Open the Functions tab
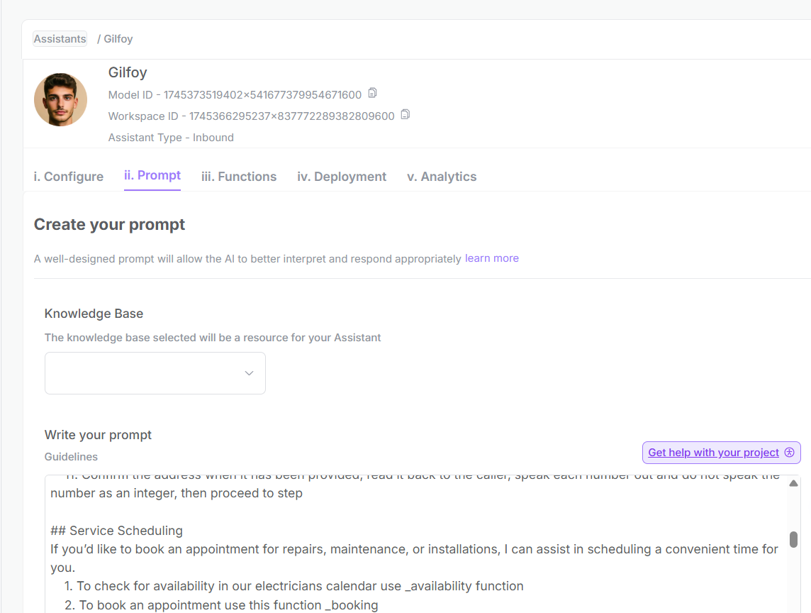This screenshot has width=811, height=613. coord(239,177)
